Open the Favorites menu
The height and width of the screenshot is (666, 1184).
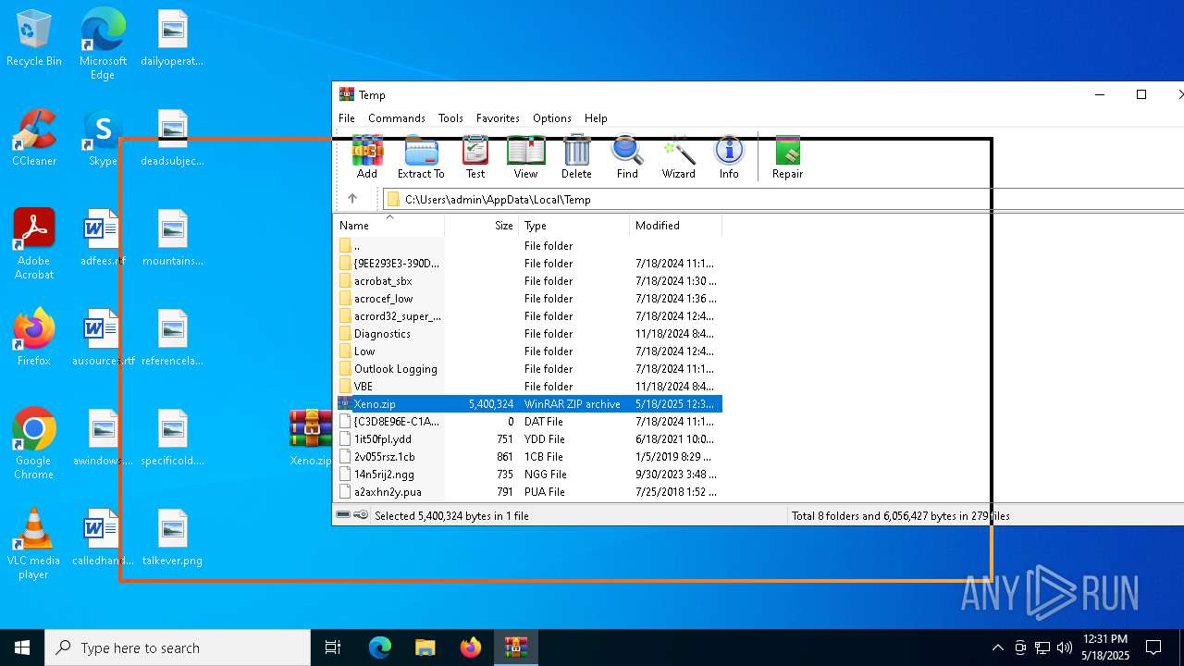[x=498, y=118]
